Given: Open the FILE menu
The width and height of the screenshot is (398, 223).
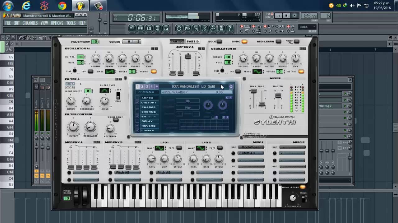Looking at the screenshot, I should [x=8, y=23].
